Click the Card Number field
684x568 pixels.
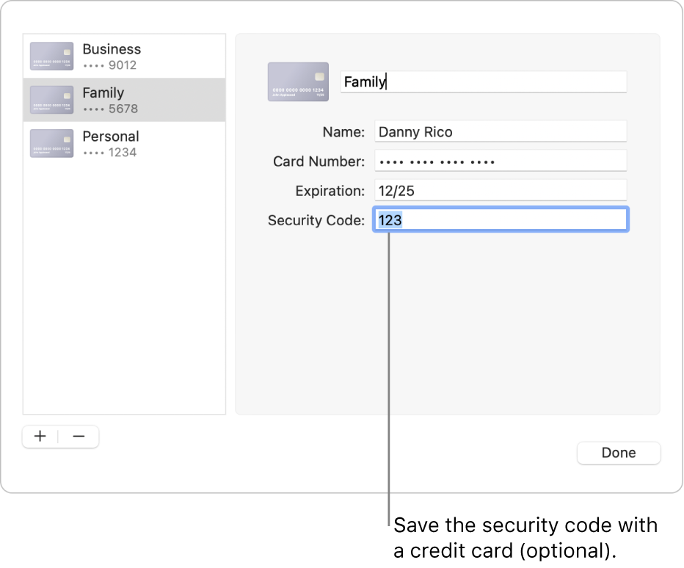tap(500, 161)
